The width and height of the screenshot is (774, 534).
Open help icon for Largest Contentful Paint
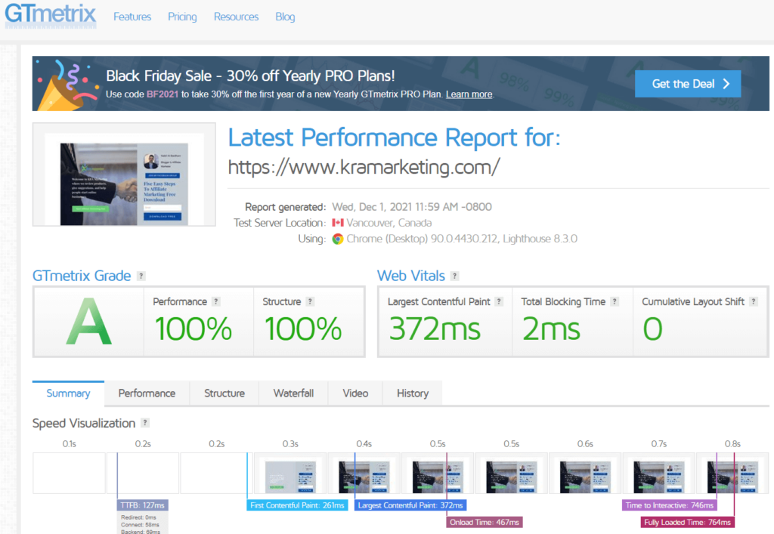coord(499,301)
